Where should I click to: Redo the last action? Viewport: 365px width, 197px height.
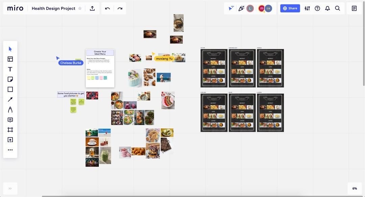coord(120,8)
